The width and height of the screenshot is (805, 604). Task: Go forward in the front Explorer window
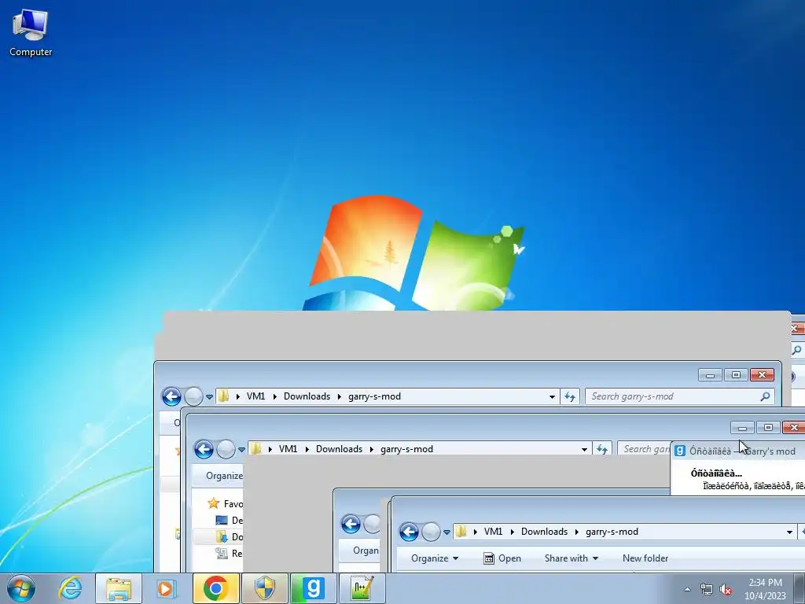431,532
